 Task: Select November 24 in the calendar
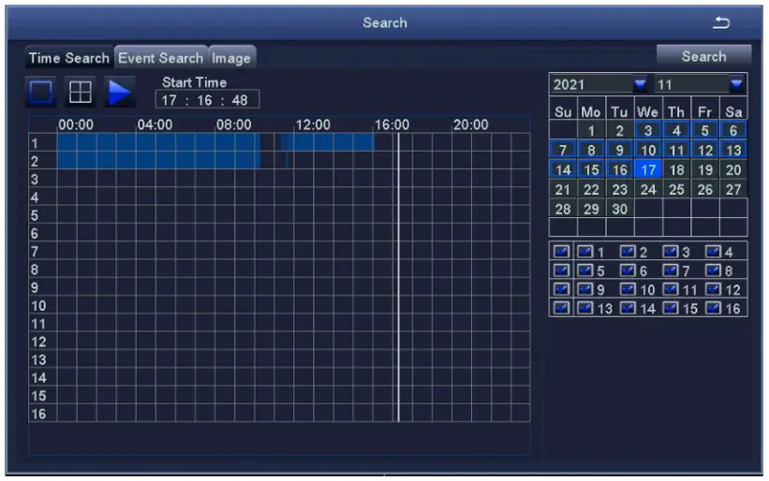[648, 189]
